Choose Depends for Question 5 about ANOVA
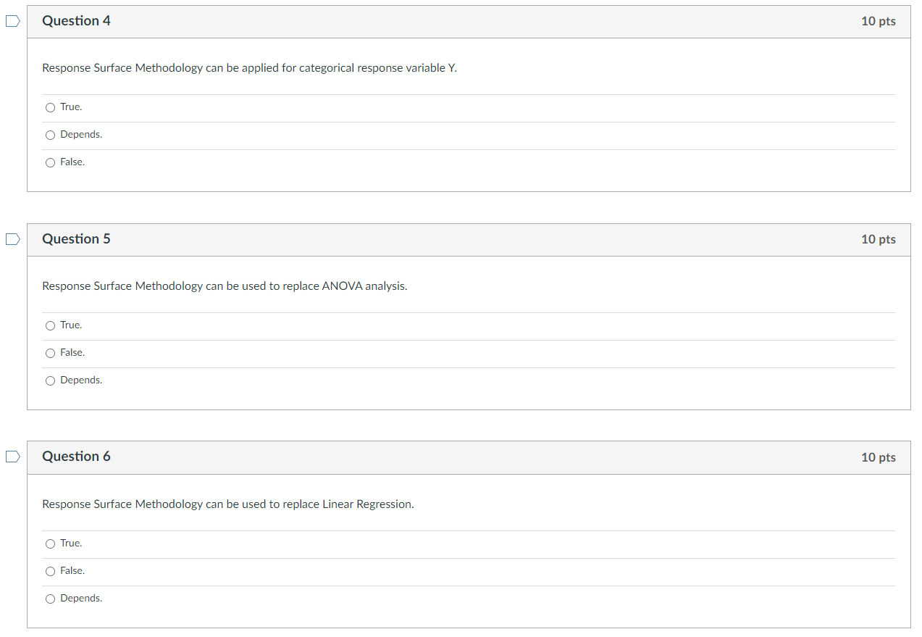The image size is (922, 637). [x=50, y=380]
